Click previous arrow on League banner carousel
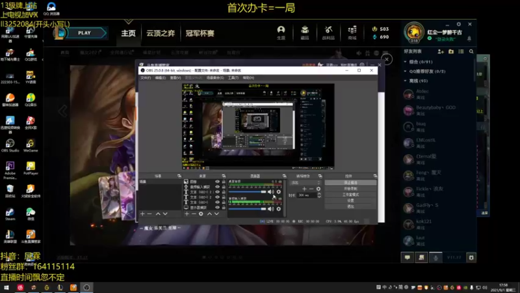This screenshot has width=520, height=293. tap(62, 111)
